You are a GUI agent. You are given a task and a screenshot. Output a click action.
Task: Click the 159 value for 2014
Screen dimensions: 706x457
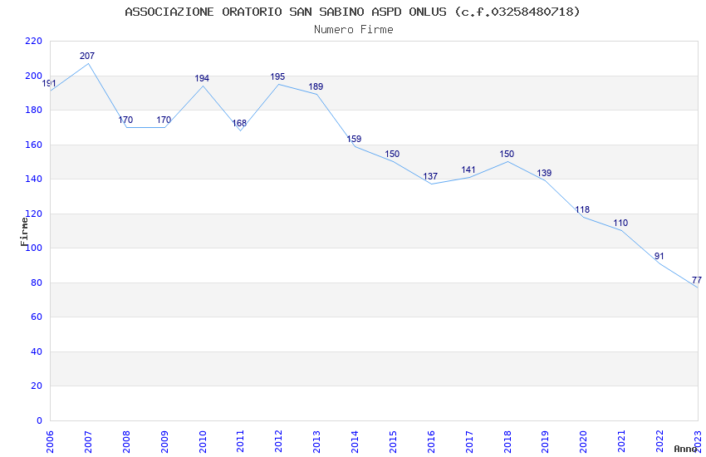[x=354, y=139]
